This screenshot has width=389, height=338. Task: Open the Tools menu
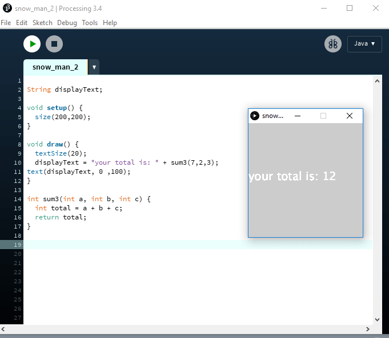click(x=90, y=23)
